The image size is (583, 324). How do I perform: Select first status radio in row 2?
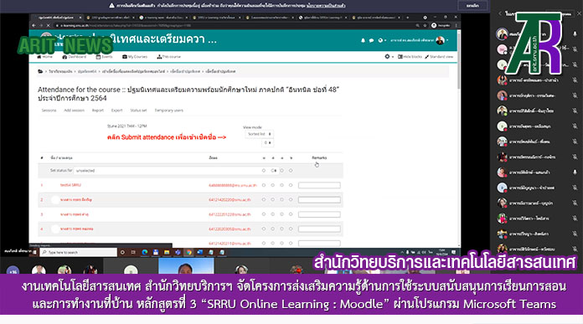point(264,199)
